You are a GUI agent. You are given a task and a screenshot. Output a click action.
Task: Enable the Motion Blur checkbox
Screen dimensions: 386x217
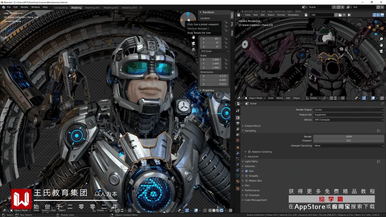246,180
